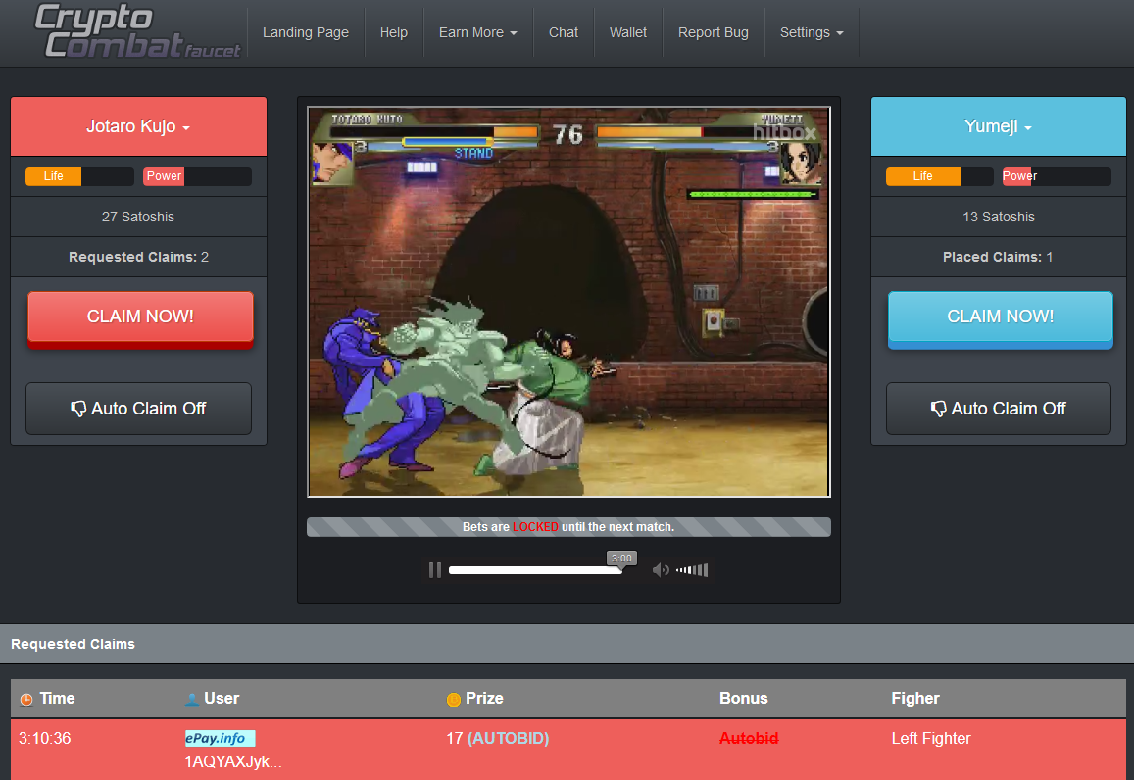Expand the Settings dropdown menu
The image size is (1134, 780).
pos(812,32)
